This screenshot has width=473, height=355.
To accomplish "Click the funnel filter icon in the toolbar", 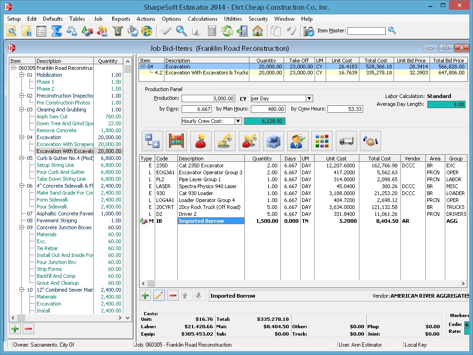I will [x=117, y=31].
